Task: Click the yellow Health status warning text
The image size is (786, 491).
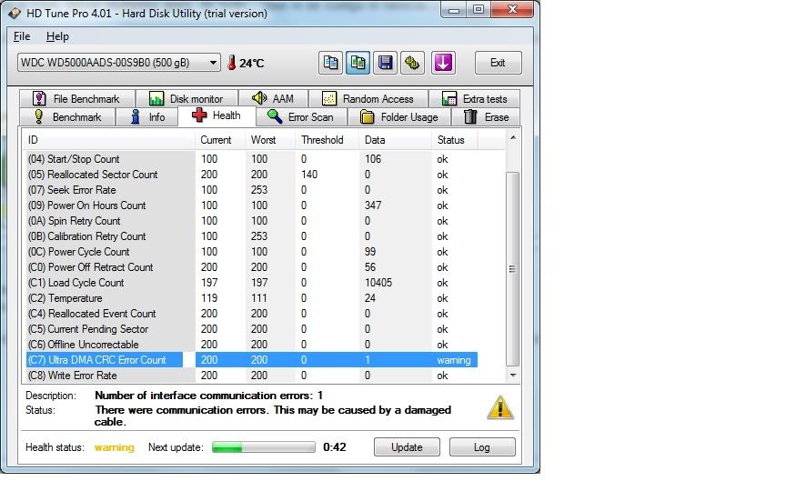Action: pyautogui.click(x=115, y=447)
